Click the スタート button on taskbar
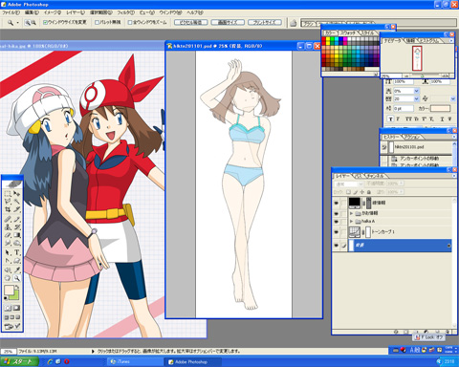The height and width of the screenshot is (367, 459). [19, 362]
